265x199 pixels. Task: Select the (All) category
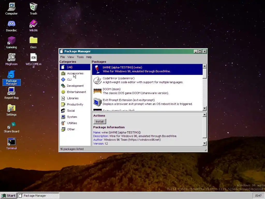tap(75, 67)
